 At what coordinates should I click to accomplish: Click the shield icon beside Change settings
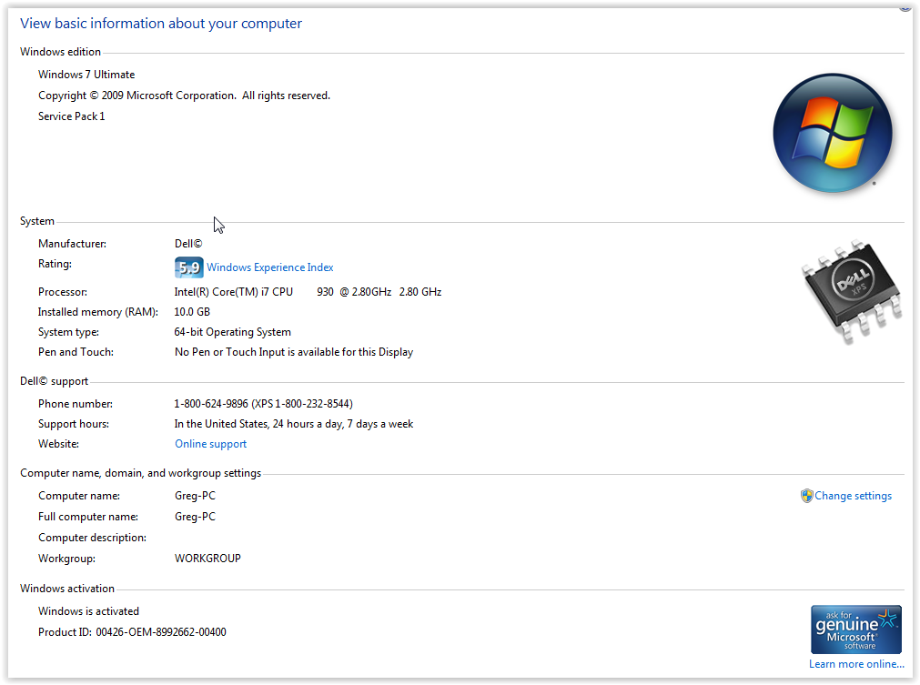tap(807, 496)
